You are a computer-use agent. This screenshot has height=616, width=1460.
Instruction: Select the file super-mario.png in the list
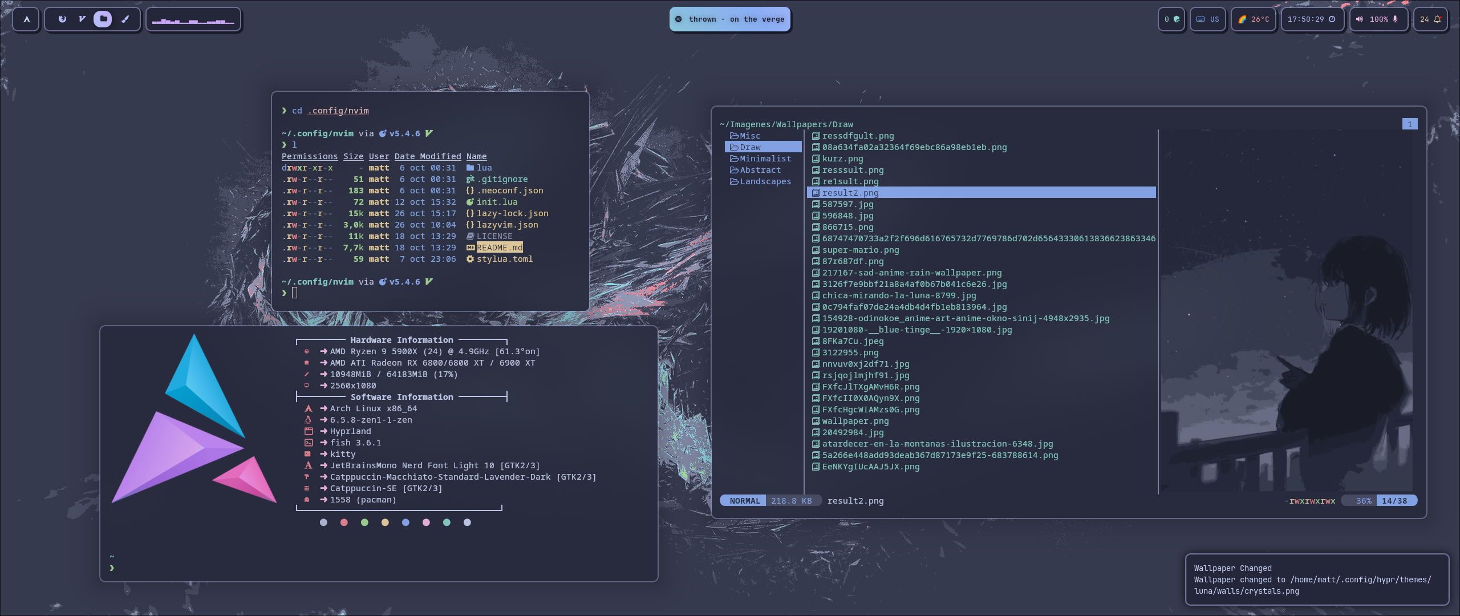tap(859, 250)
